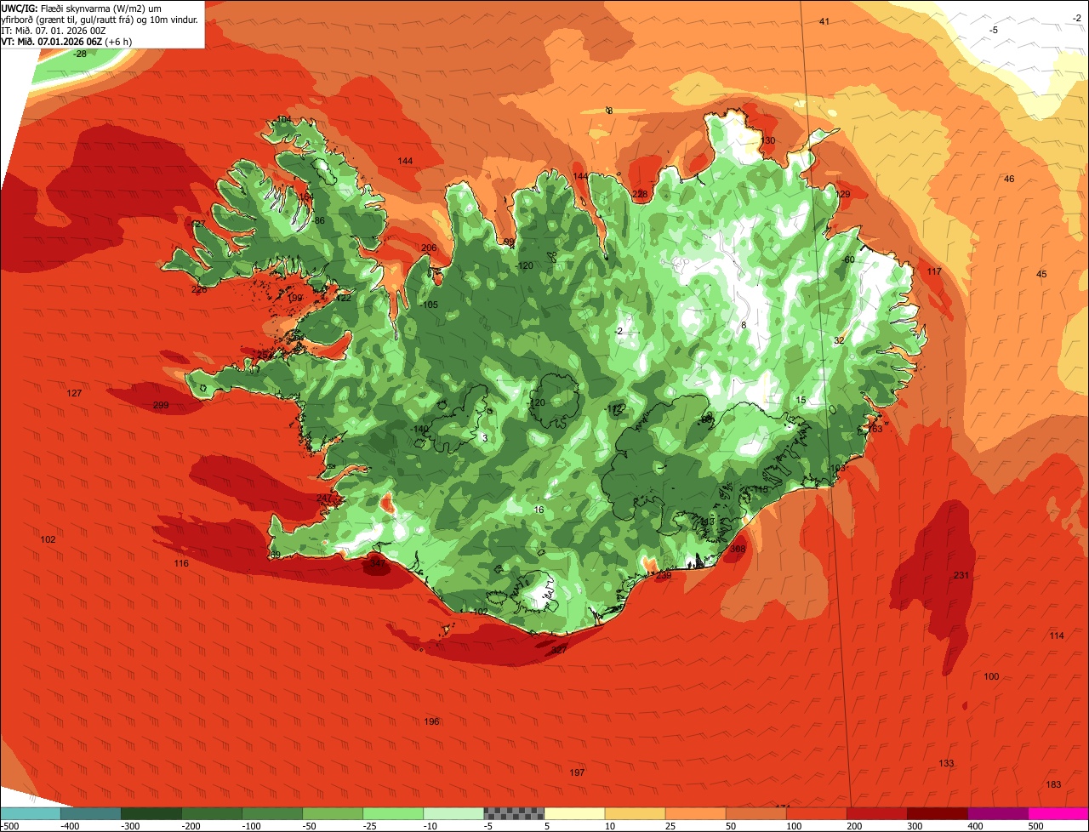Click the 226 value off the Westfjords
Viewport: 1089px width, 832px height.
coord(199,289)
